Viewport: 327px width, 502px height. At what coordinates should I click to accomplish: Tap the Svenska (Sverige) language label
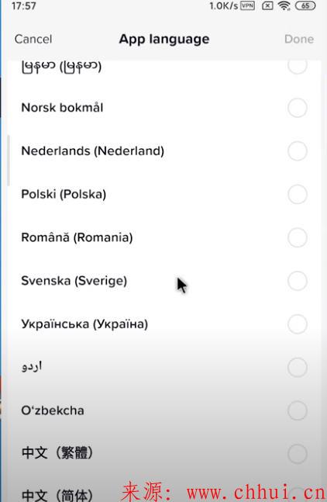point(74,281)
